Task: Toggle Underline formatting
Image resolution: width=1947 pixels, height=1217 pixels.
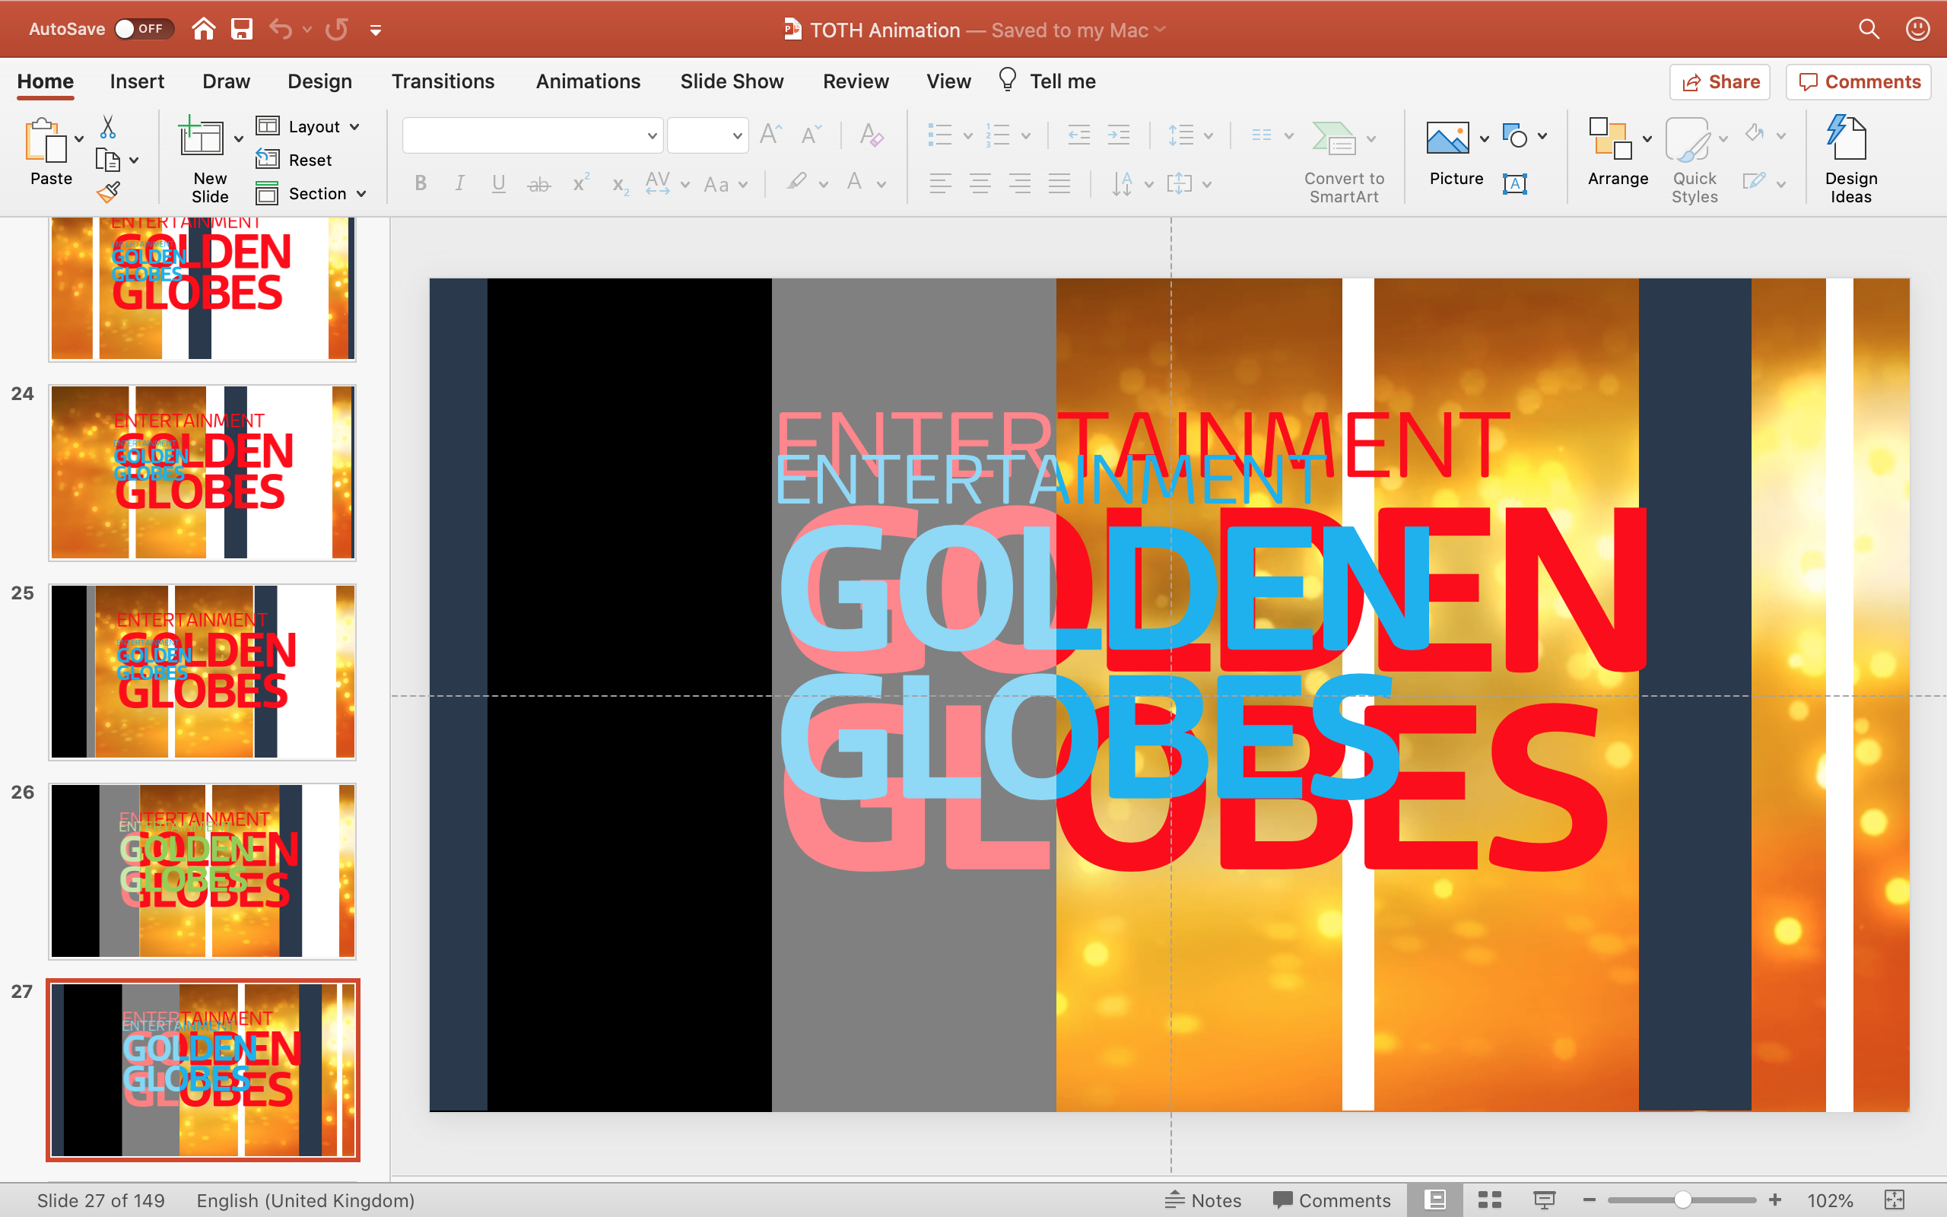Action: tap(499, 183)
